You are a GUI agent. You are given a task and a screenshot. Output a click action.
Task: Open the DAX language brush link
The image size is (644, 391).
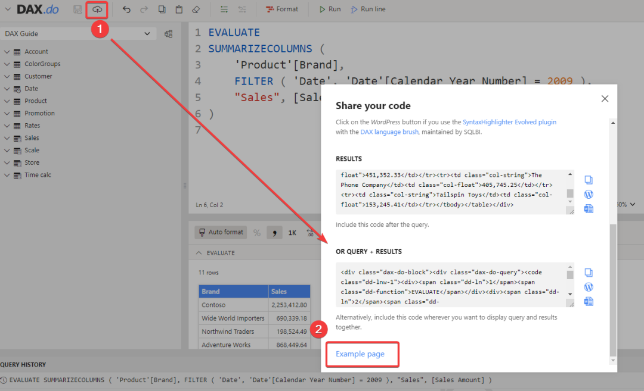pos(389,132)
